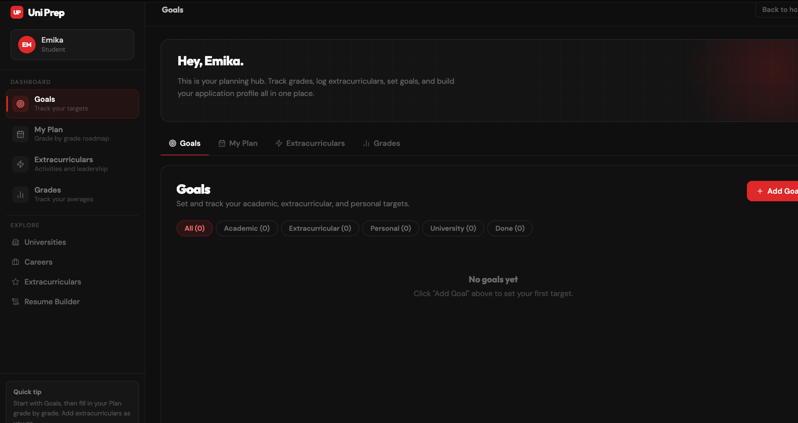Click the My Plan calendar icon in sidebar
Image resolution: width=798 pixels, height=423 pixels.
tap(20, 134)
